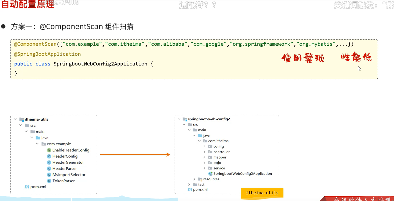
Task: Expand the test folder
Action: click(x=189, y=184)
